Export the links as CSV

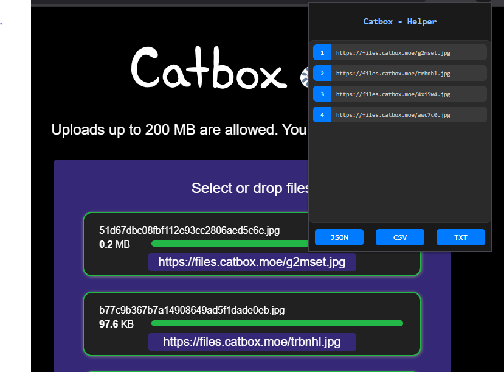tap(400, 237)
